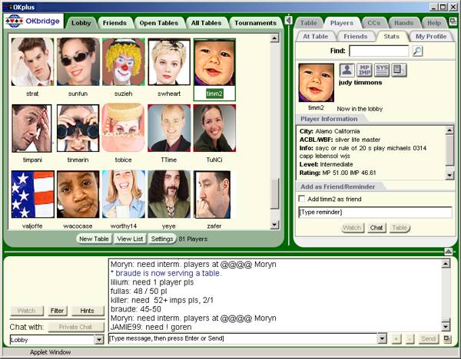Screen dimensions: 461x359
Task: Open the My Profile tab
Action: tap(431, 36)
